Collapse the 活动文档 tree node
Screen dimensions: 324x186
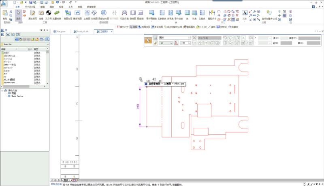coord(2,91)
